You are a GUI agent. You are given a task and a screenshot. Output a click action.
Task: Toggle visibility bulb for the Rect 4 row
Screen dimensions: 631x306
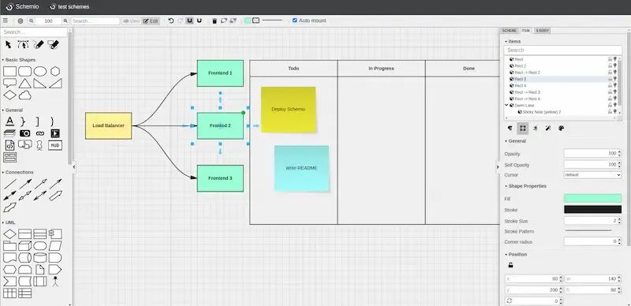tap(615, 86)
